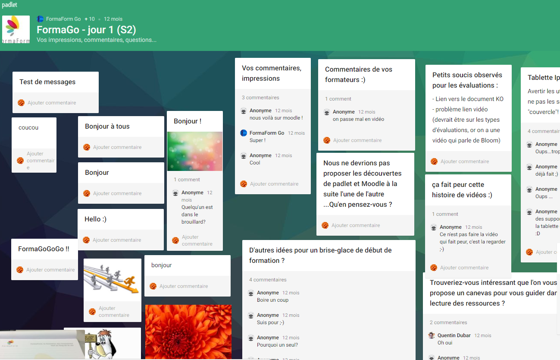Open the FormaForm logo thumbnail

(x=16, y=29)
